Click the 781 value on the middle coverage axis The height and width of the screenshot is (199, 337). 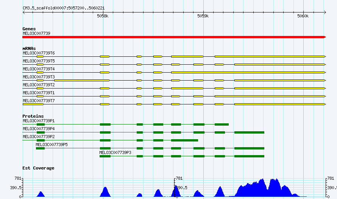(x=179, y=178)
